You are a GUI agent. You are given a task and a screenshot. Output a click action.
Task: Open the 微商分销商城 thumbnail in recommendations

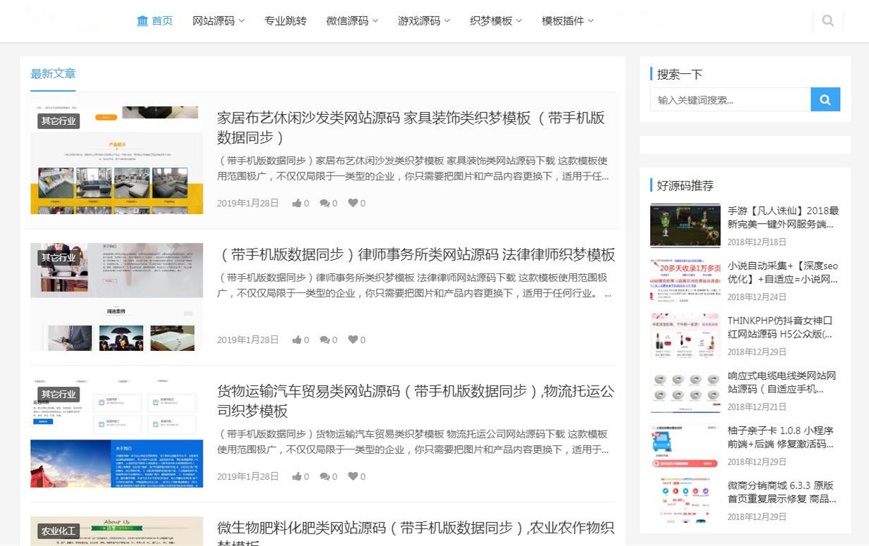[685, 501]
